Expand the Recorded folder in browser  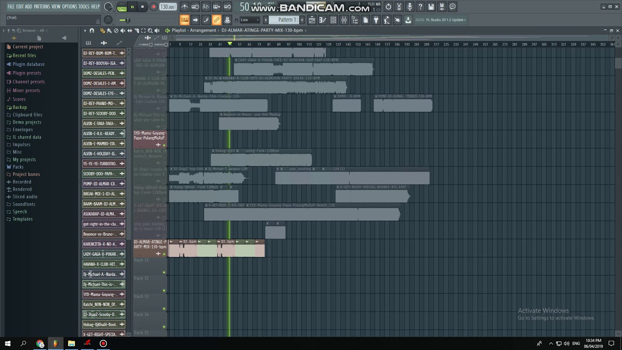coord(22,182)
